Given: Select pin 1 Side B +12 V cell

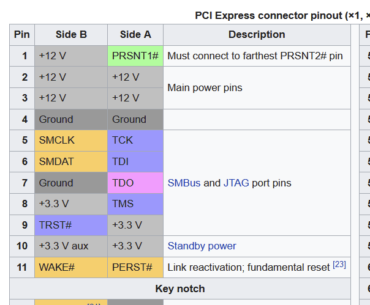Looking at the screenshot, I should 71,56.
